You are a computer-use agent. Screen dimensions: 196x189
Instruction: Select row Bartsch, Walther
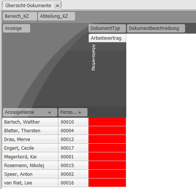tap(30, 122)
